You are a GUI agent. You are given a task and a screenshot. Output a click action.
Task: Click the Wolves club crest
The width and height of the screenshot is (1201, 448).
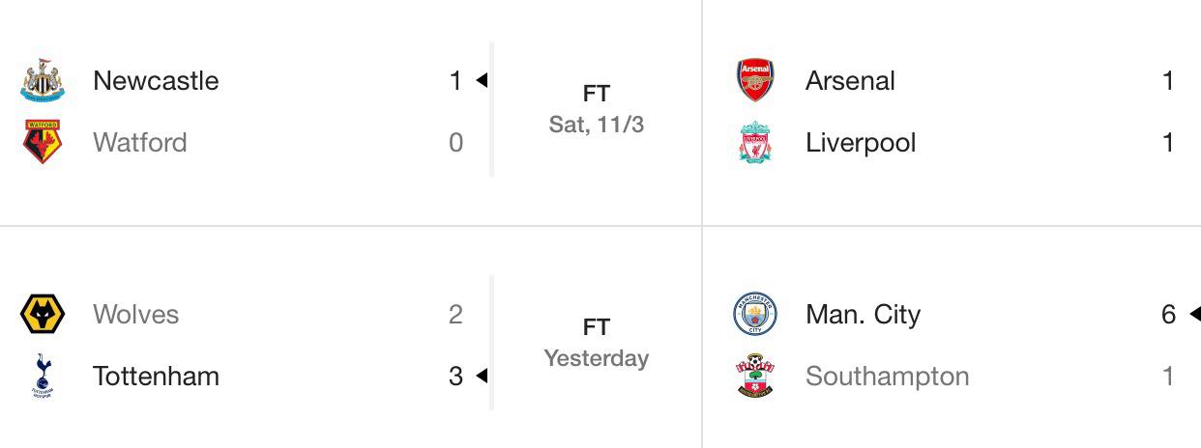coord(43,314)
